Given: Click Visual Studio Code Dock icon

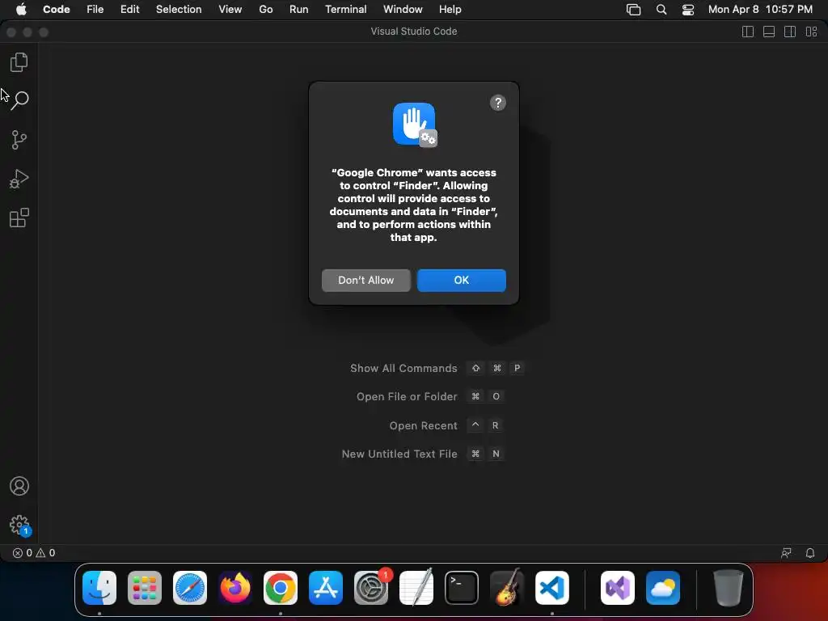Looking at the screenshot, I should click(x=552, y=588).
